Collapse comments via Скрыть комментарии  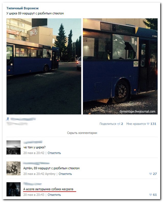point(82,133)
